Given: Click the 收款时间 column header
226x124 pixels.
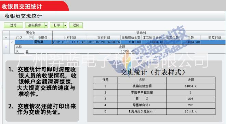Looking at the screenshot, I should coord(214,38).
